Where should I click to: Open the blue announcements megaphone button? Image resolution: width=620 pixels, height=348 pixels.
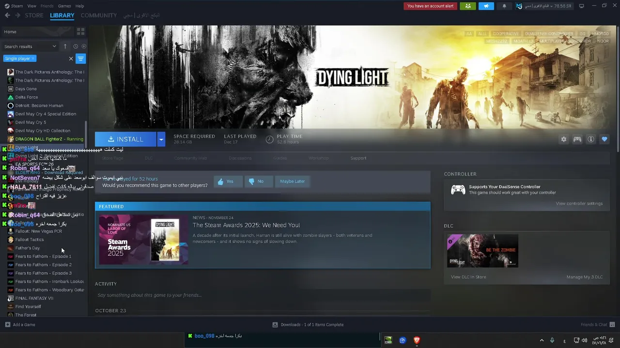(x=486, y=6)
